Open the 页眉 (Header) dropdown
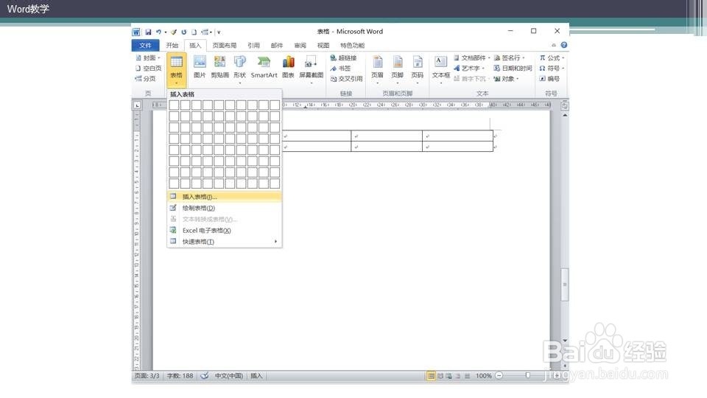This screenshot has width=707, height=398. click(x=377, y=69)
